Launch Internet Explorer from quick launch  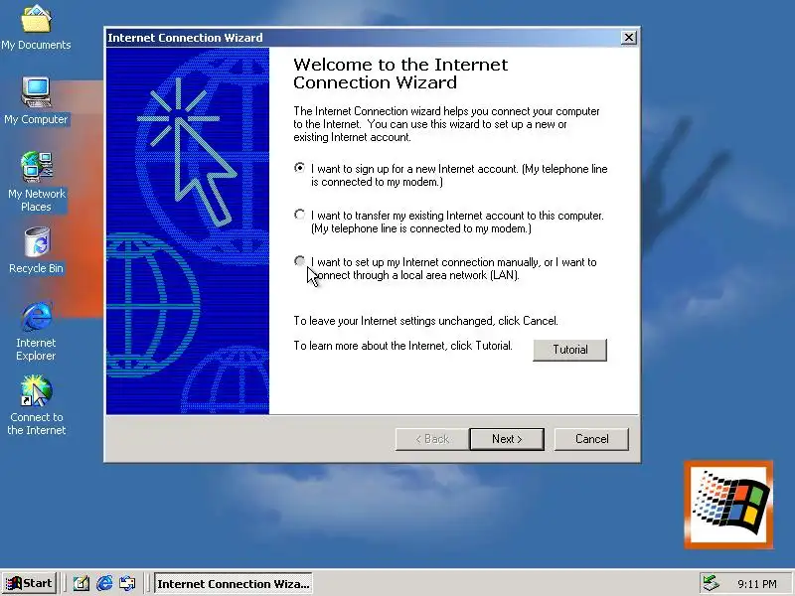pyautogui.click(x=104, y=583)
